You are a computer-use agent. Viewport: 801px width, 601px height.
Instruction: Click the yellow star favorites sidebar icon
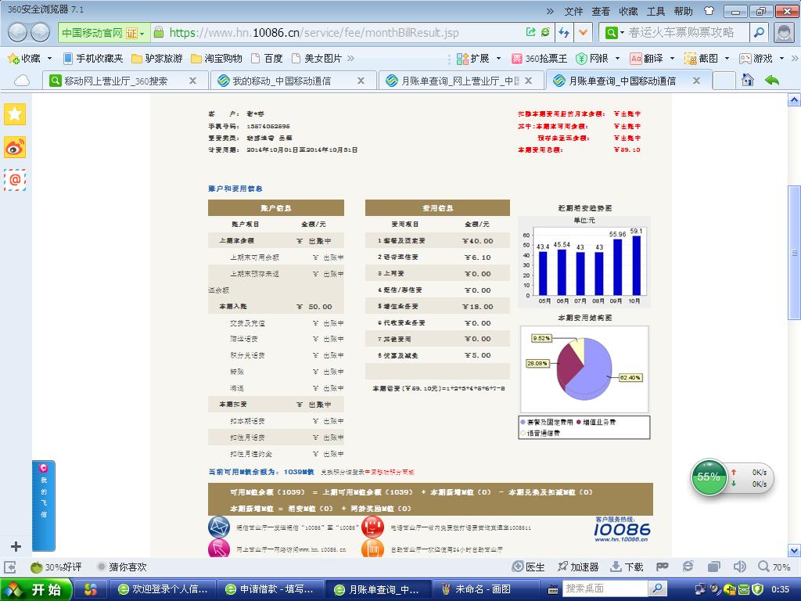coord(15,114)
